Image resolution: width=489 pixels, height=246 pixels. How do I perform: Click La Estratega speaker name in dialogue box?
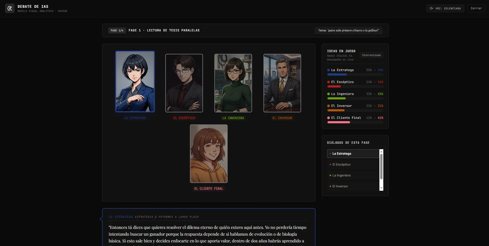(121, 217)
